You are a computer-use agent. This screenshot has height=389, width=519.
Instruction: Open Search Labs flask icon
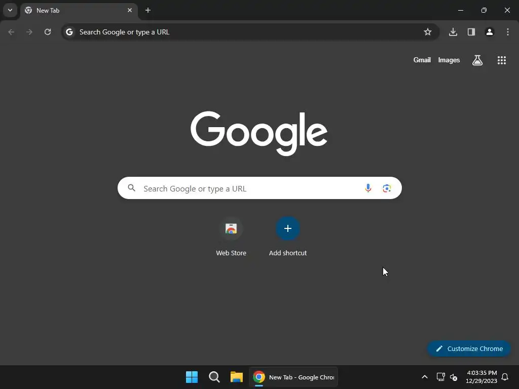click(477, 60)
